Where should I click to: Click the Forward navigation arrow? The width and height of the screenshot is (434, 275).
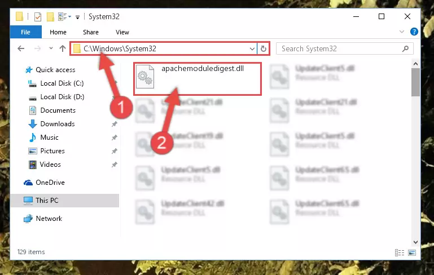pos(37,48)
